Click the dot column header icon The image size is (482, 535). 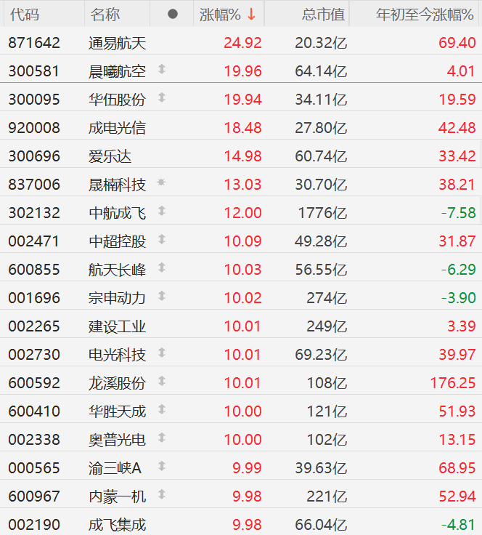tap(173, 14)
